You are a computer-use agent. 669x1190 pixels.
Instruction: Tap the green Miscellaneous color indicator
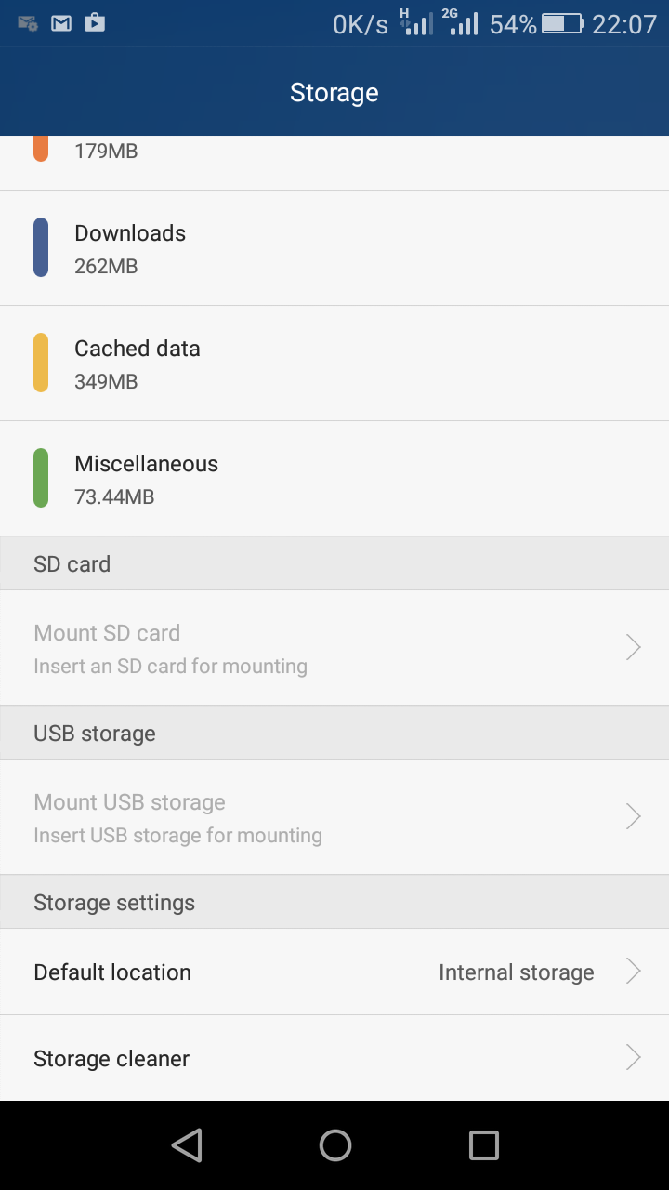click(41, 478)
